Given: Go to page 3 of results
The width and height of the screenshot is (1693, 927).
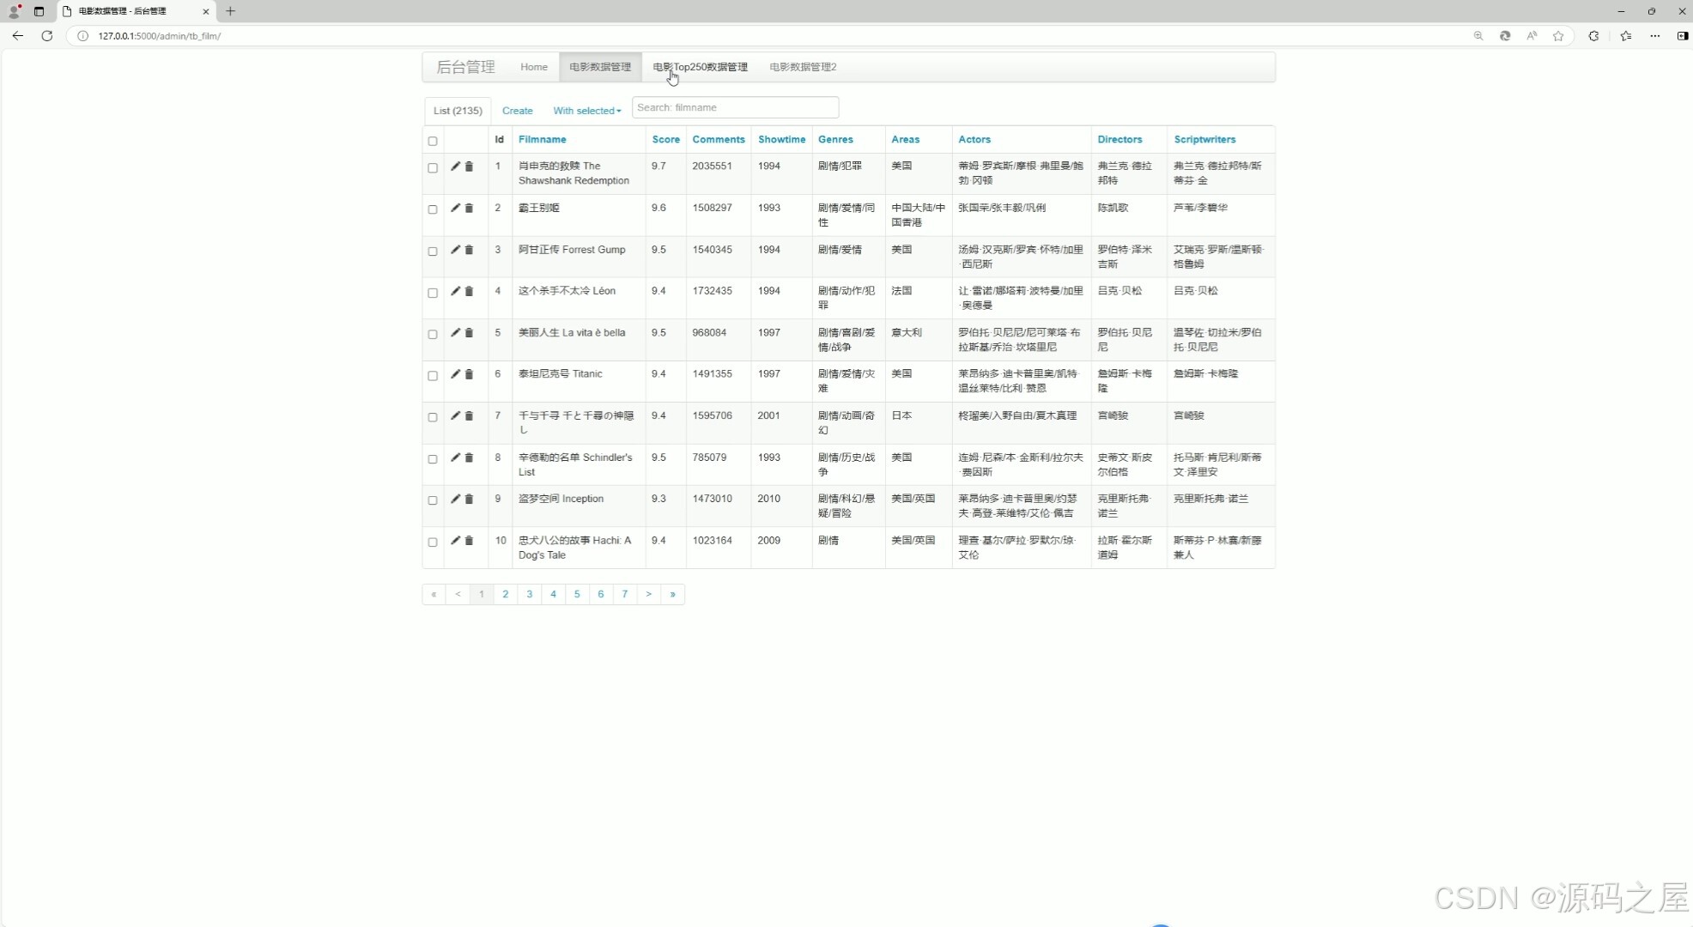Looking at the screenshot, I should pos(529,594).
